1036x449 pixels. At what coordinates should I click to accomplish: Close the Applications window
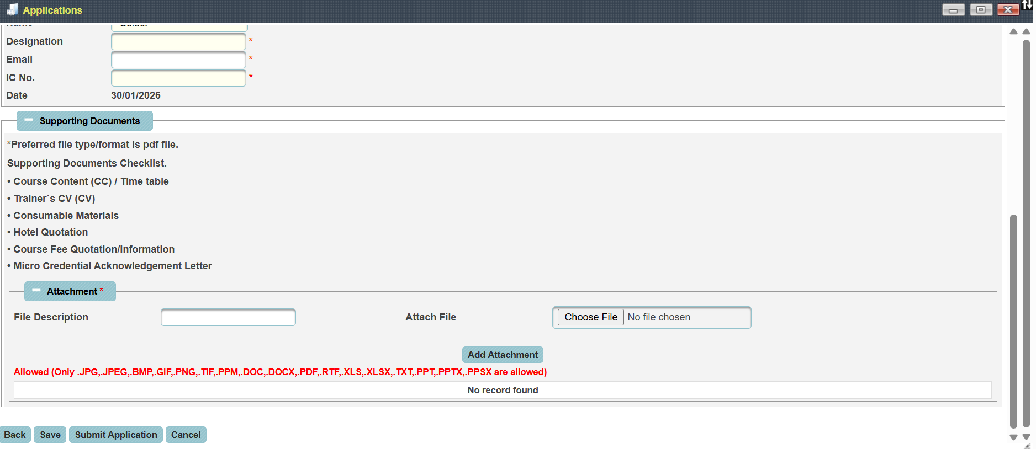coord(1008,10)
